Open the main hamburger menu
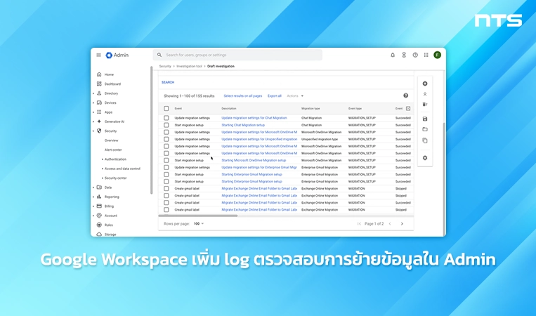 coord(98,55)
